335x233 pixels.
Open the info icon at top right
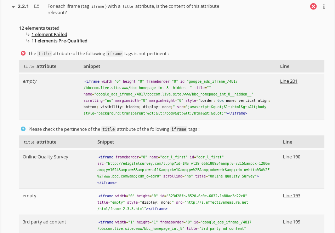(324, 6)
